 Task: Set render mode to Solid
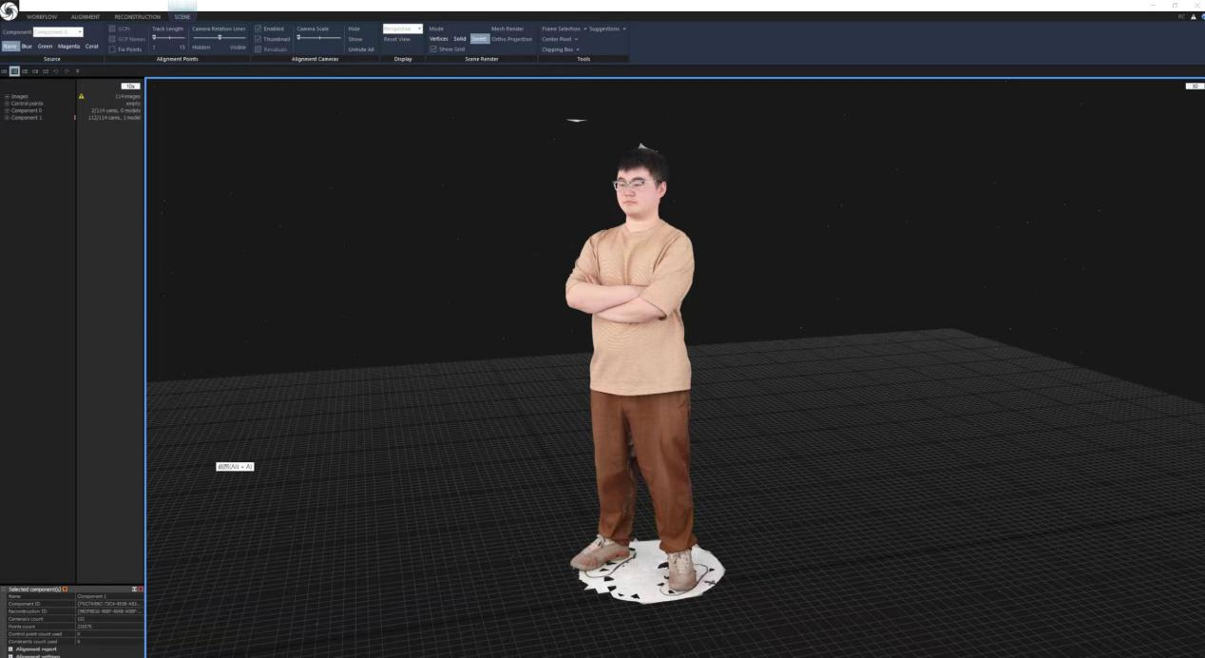[459, 39]
